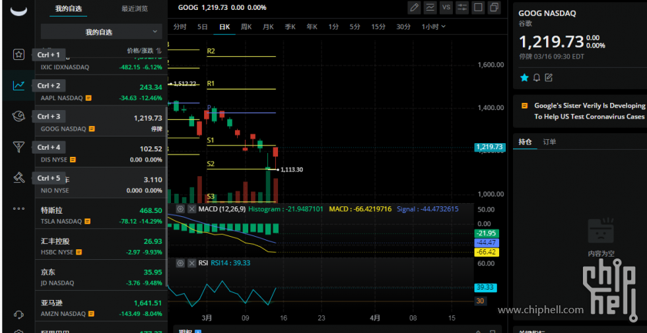Toggle GOOG favorite blue star
This screenshot has height=333, width=647.
pyautogui.click(x=524, y=78)
